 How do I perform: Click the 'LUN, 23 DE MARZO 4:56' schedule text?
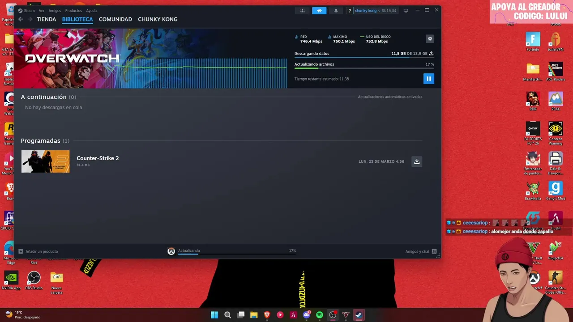tap(381, 161)
